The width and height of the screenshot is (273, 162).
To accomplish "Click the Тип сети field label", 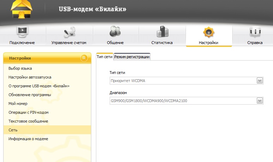I will pos(117,73).
